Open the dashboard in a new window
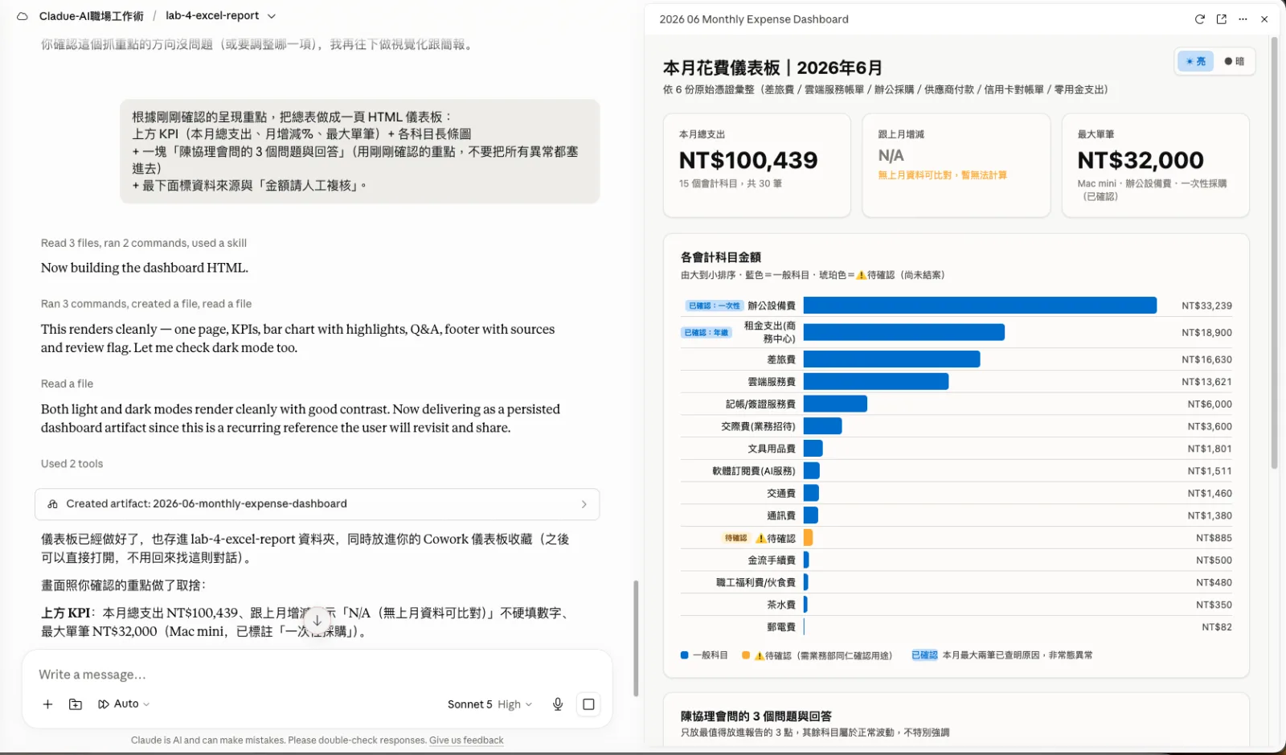The height and width of the screenshot is (755, 1286). pyautogui.click(x=1222, y=19)
